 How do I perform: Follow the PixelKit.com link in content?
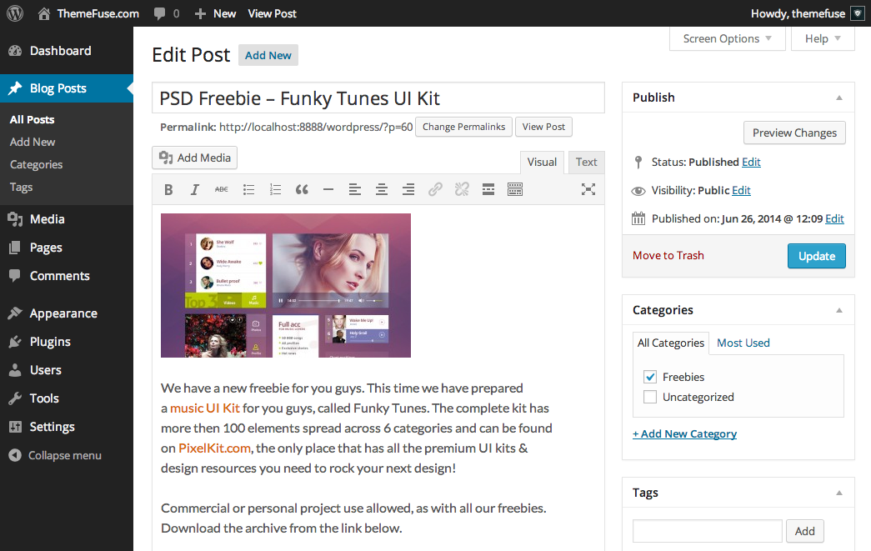[214, 448]
